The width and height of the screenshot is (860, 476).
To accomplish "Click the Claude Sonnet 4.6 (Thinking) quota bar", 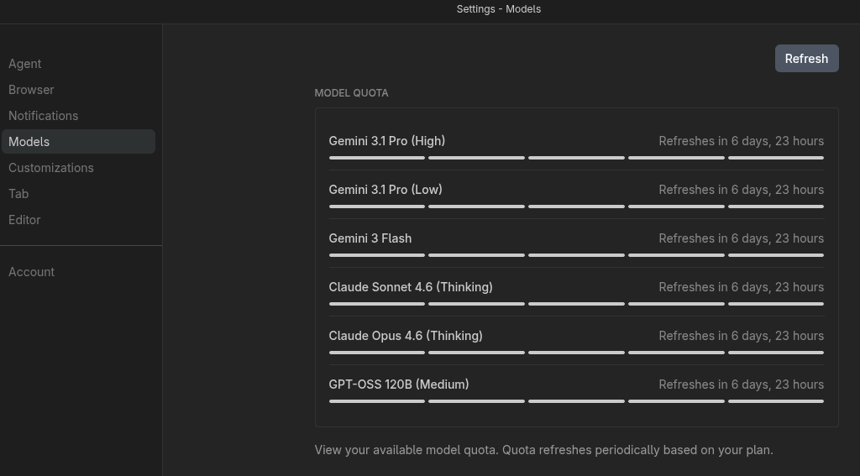I will tap(576, 304).
